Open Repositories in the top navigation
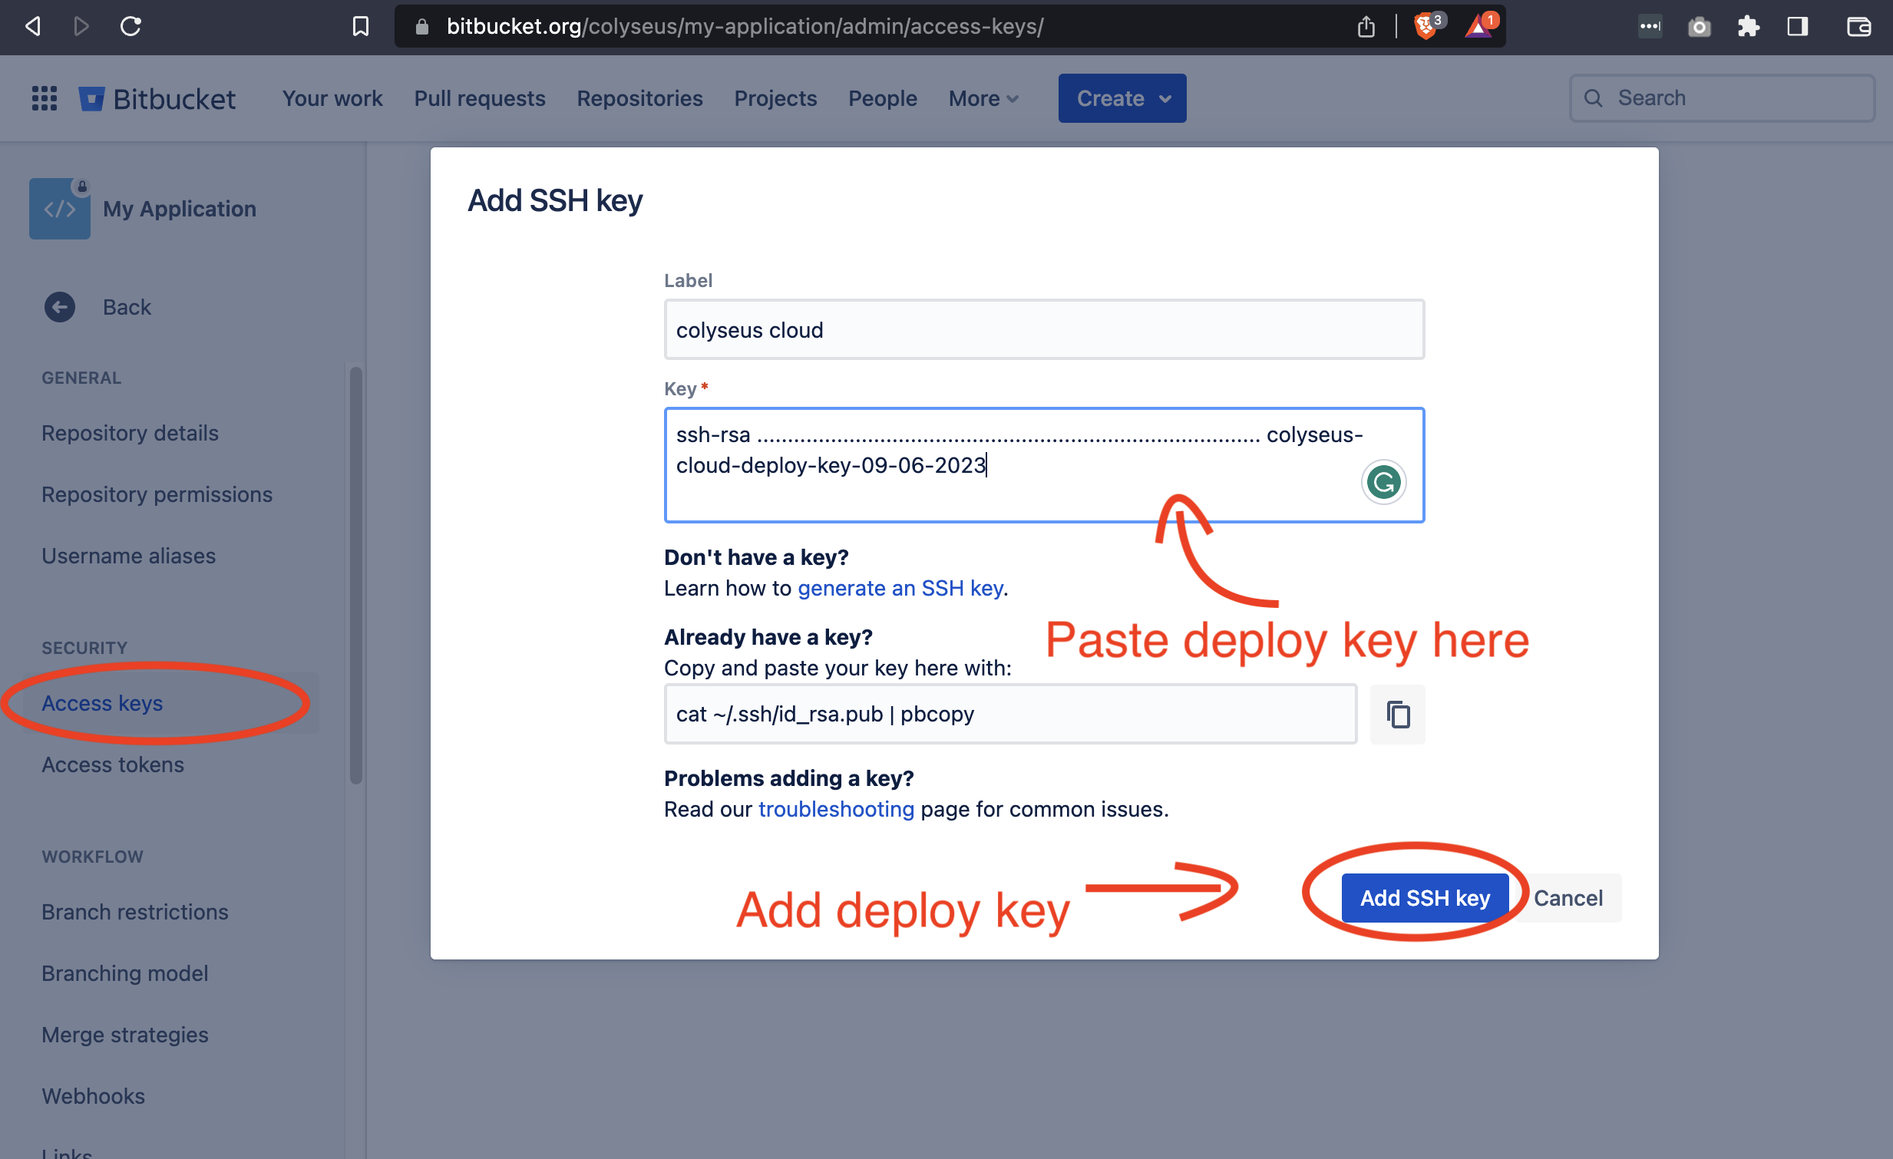Screen dimensions: 1893x1159 [x=639, y=98]
